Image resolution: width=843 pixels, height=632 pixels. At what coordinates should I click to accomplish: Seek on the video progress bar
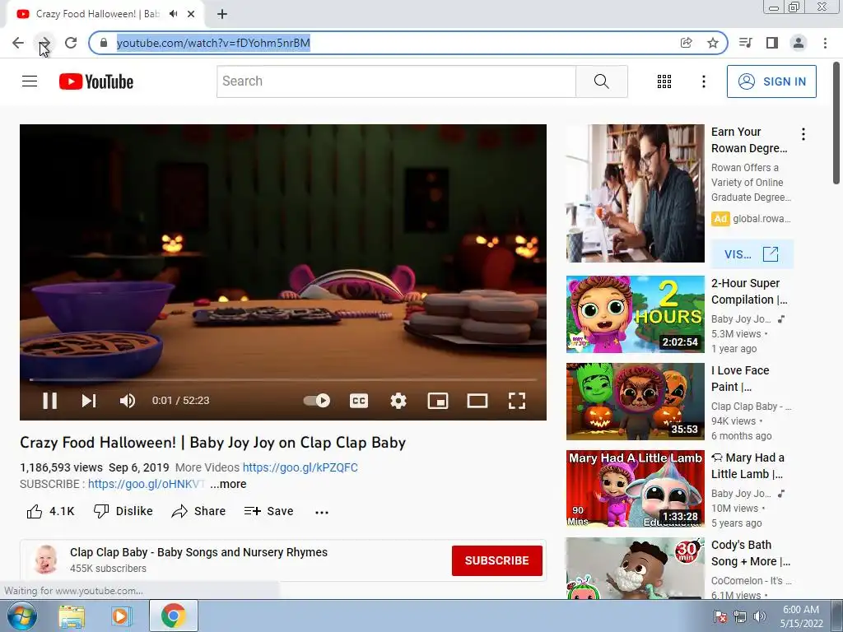click(283, 379)
